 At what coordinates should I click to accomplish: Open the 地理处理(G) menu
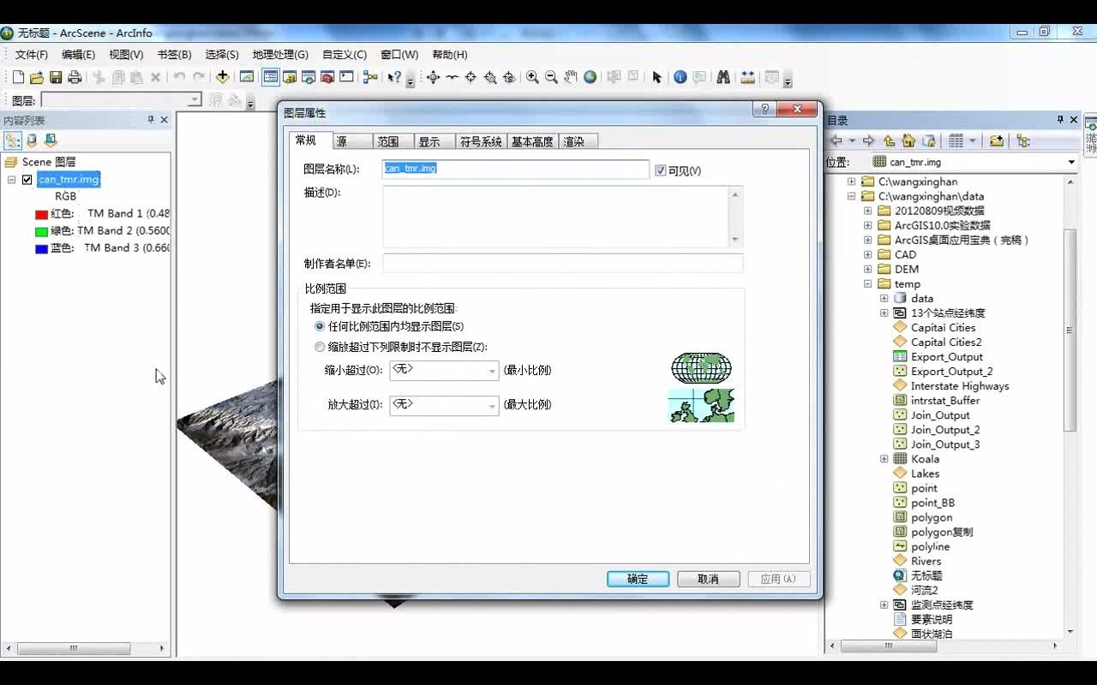pyautogui.click(x=281, y=54)
